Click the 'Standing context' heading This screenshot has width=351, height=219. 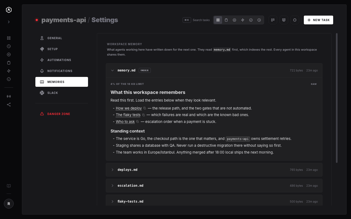pos(128,131)
